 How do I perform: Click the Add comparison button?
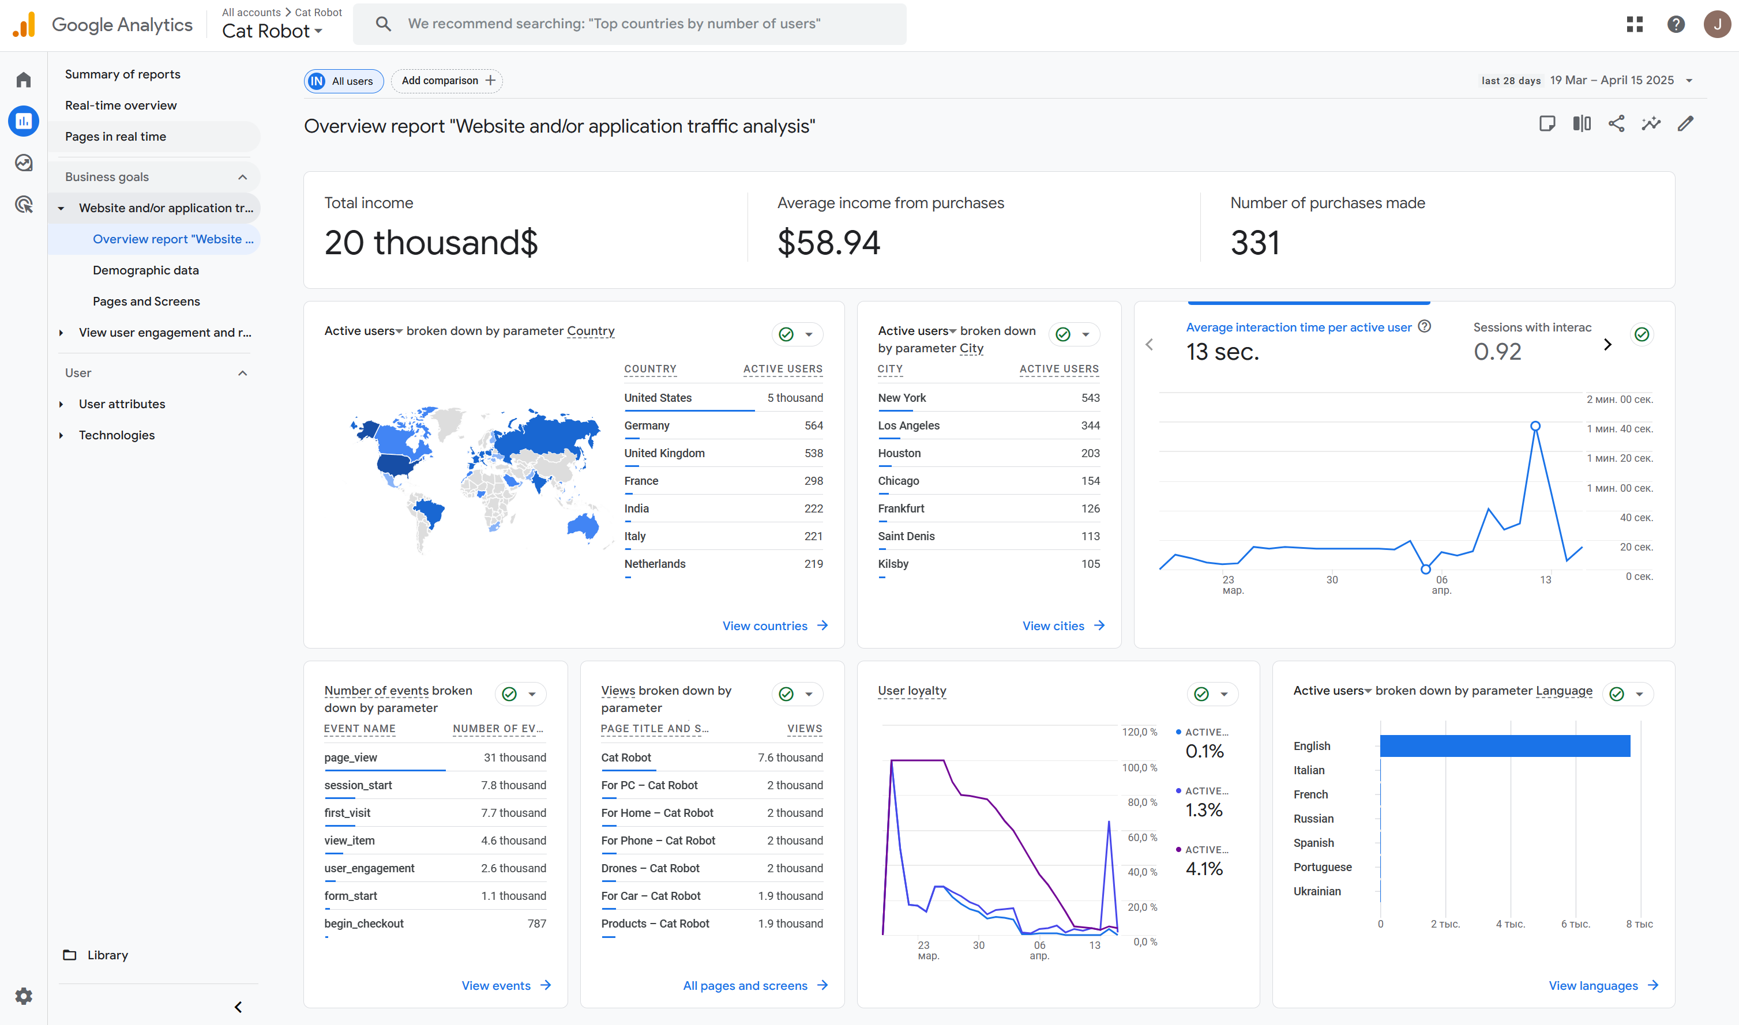pos(447,80)
